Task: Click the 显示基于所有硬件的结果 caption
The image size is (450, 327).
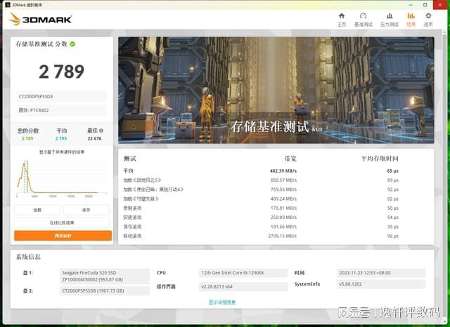Action: pos(62,152)
